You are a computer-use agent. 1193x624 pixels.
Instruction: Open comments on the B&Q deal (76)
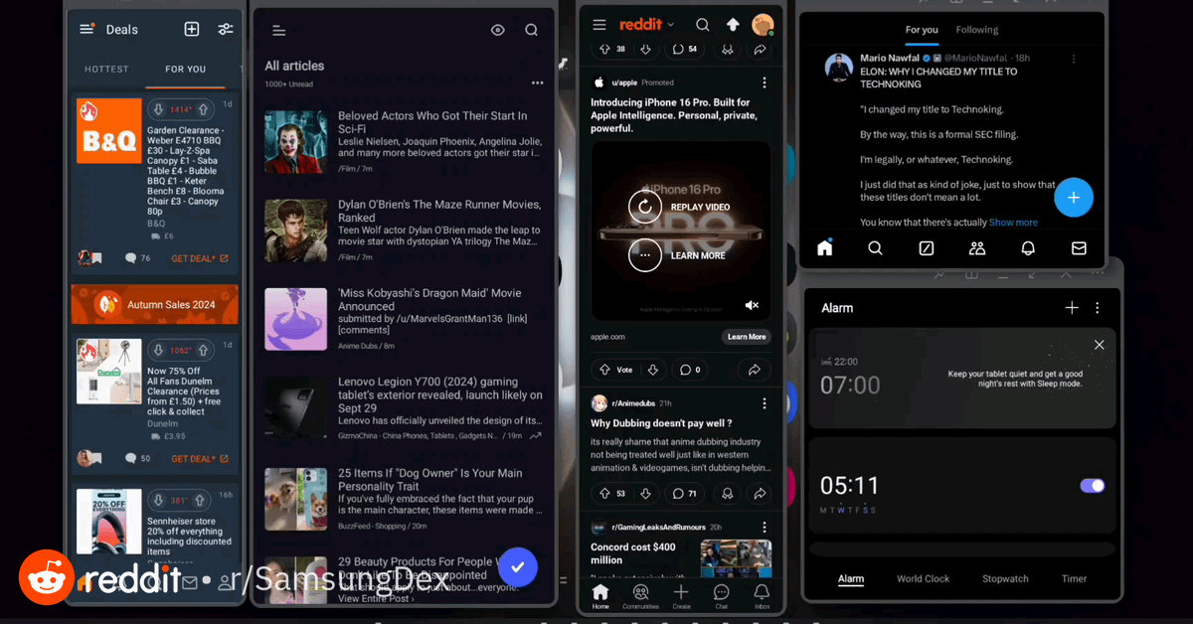pos(137,258)
